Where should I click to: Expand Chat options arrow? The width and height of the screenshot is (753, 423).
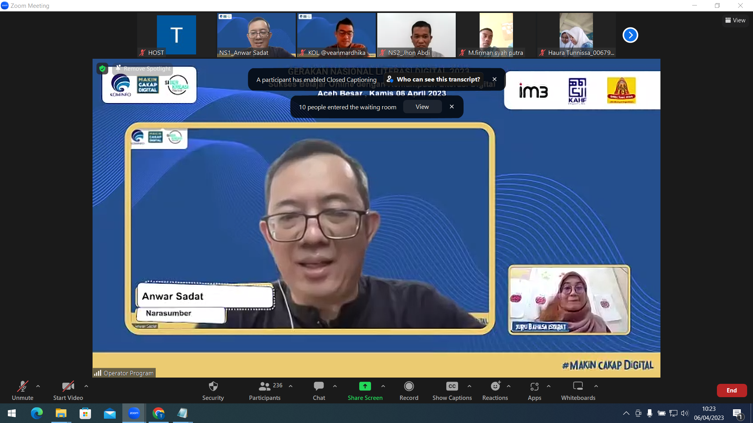(335, 386)
